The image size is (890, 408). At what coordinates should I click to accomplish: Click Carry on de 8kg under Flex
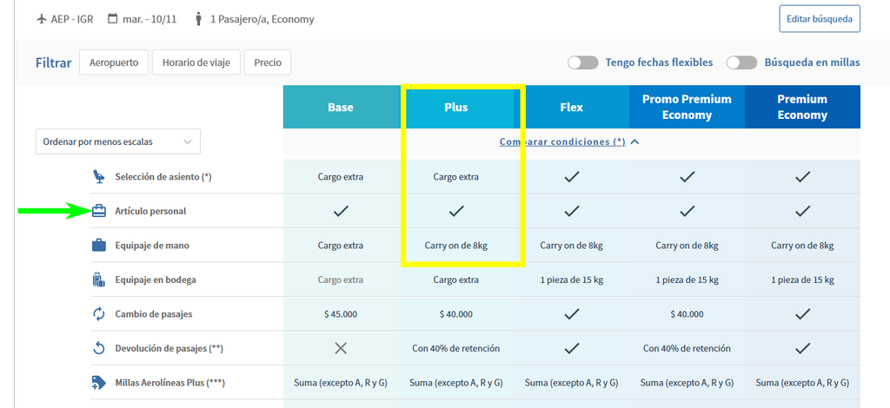572,246
